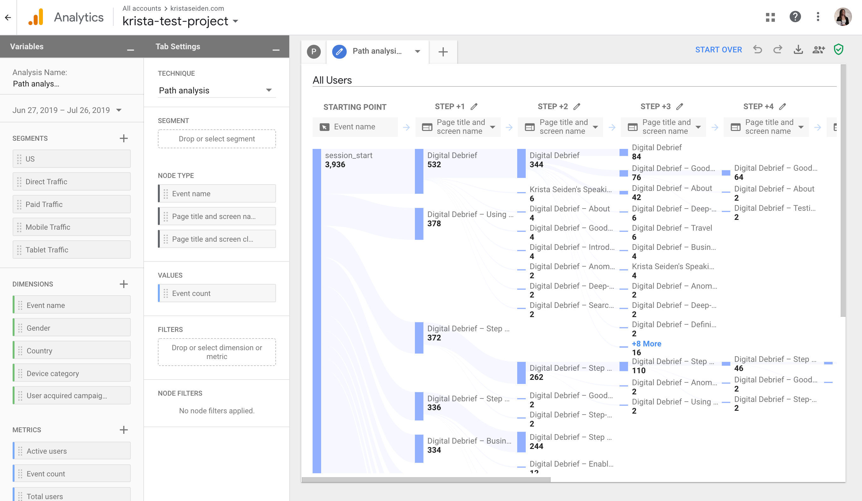
Task: Click the plus icon to add metric
Action: point(124,429)
